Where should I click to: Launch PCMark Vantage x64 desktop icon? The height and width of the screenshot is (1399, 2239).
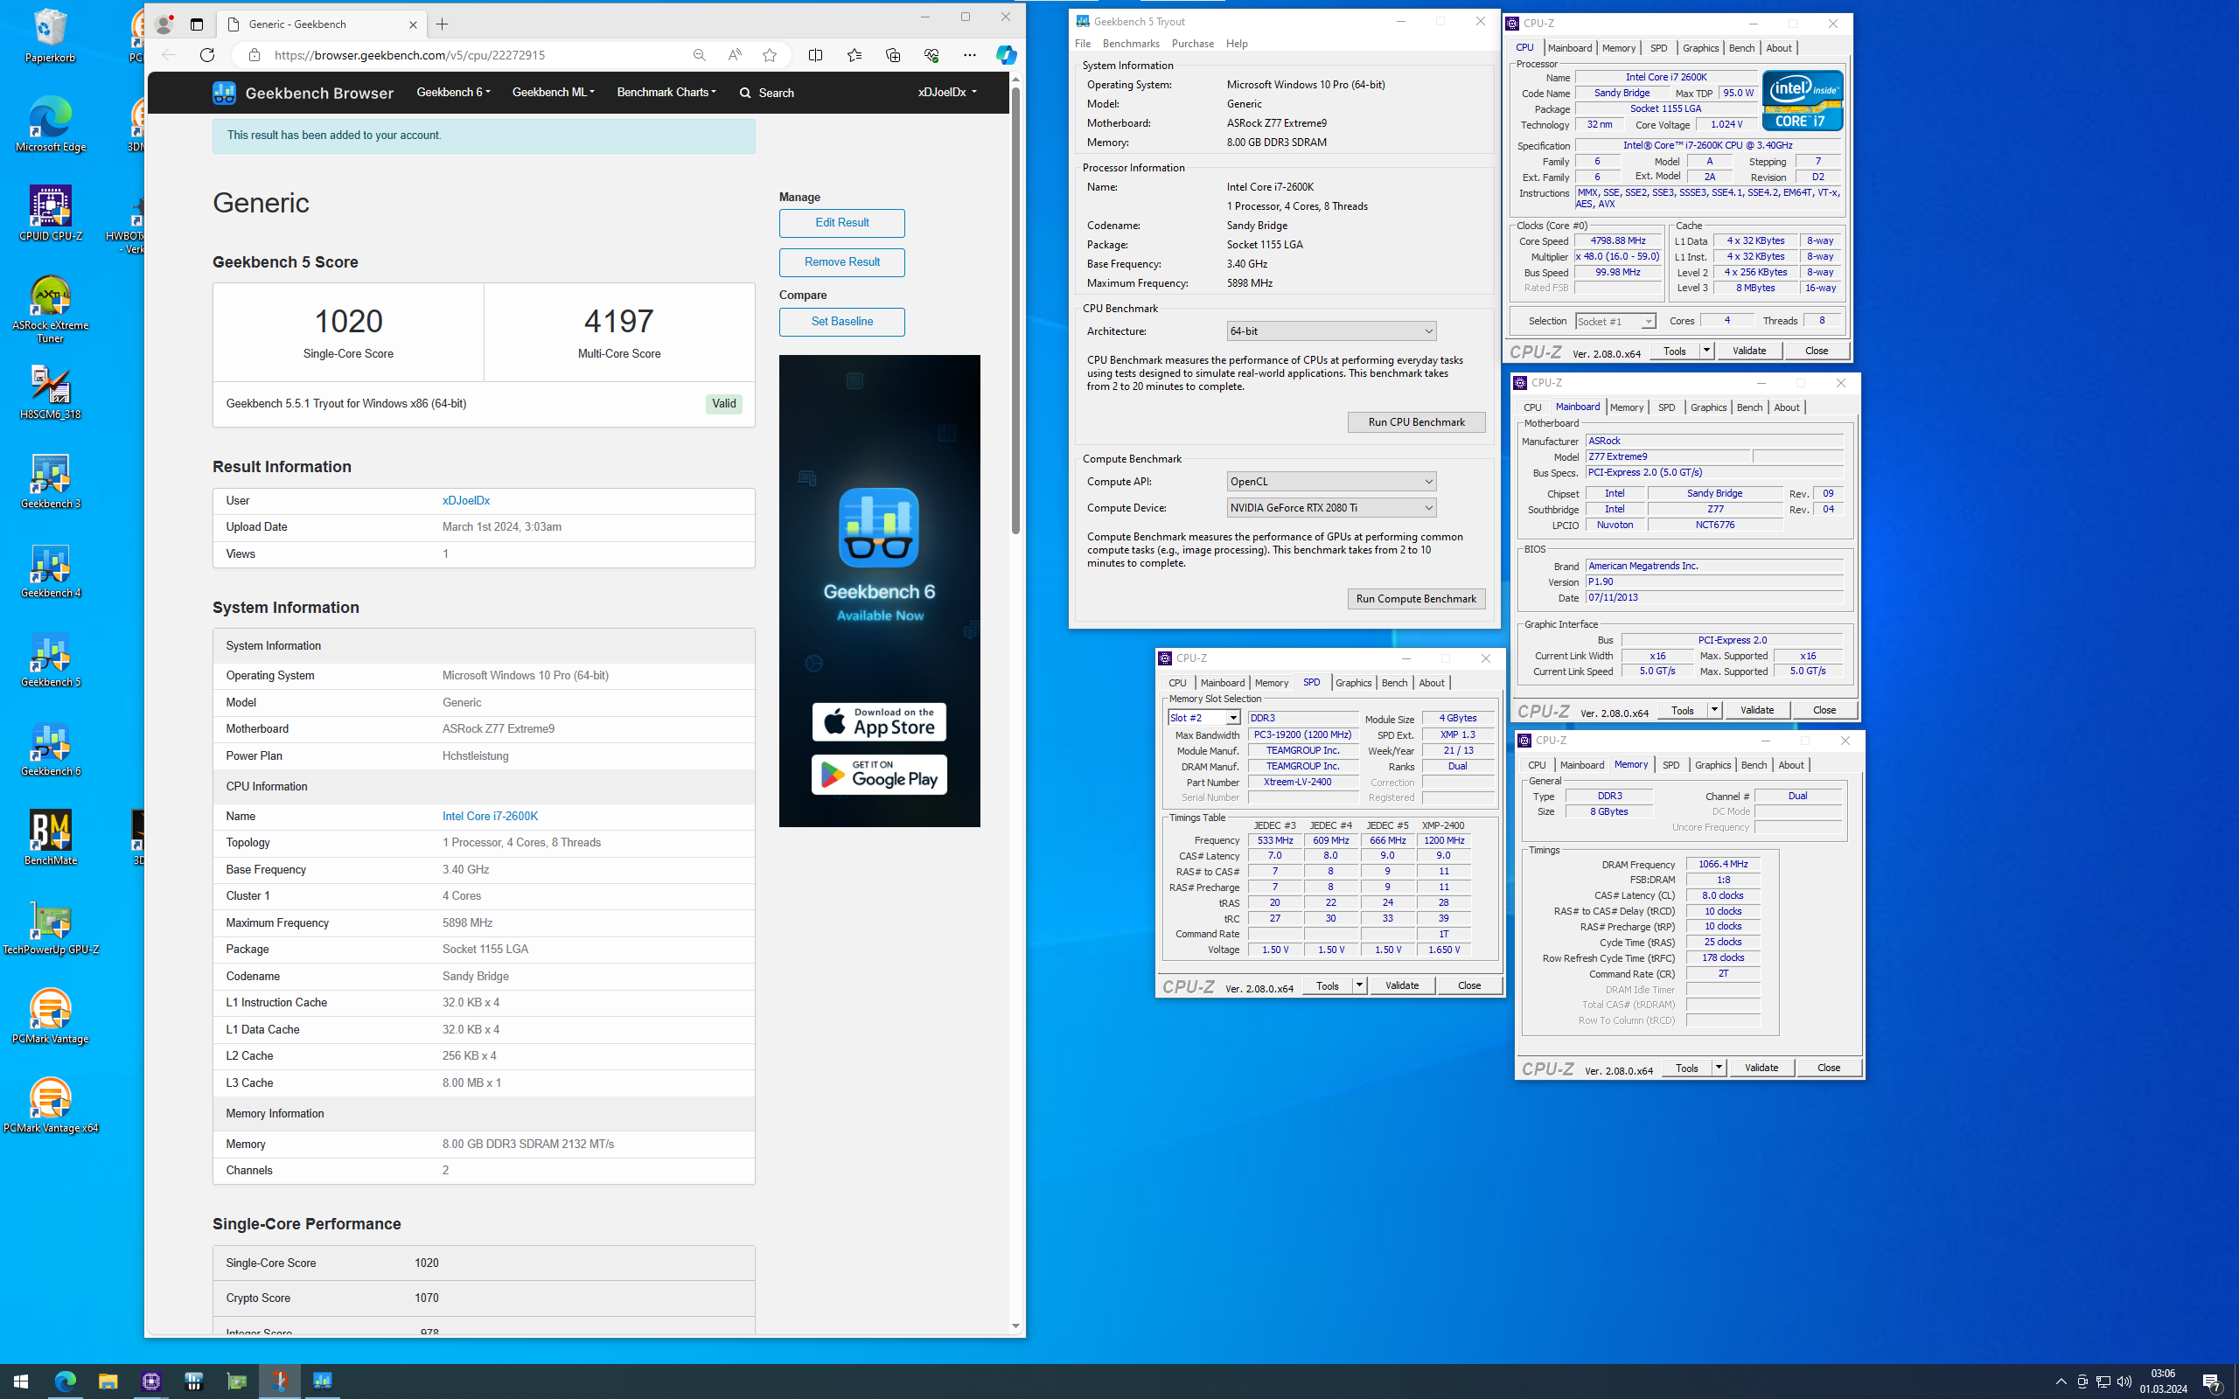[50, 1104]
